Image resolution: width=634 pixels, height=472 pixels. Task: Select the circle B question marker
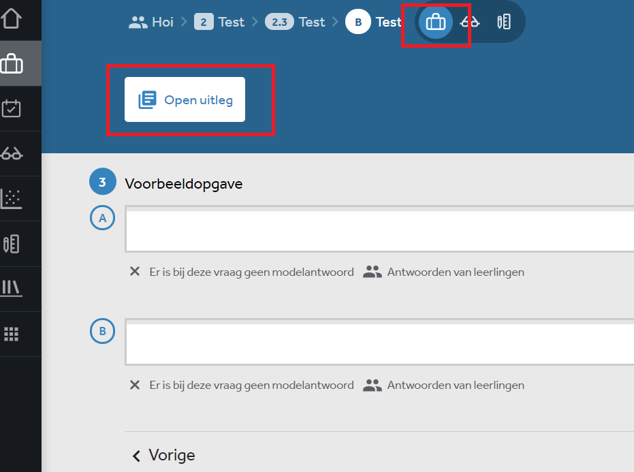point(102,331)
